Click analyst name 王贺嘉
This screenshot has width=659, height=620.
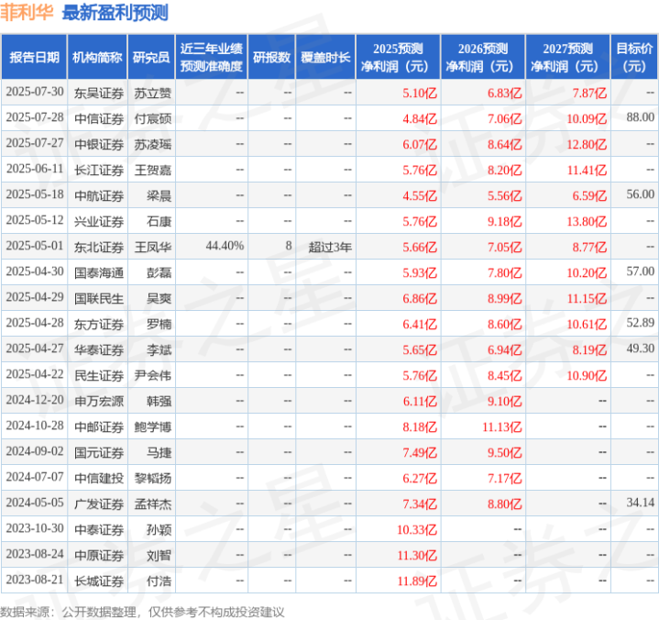coord(152,170)
